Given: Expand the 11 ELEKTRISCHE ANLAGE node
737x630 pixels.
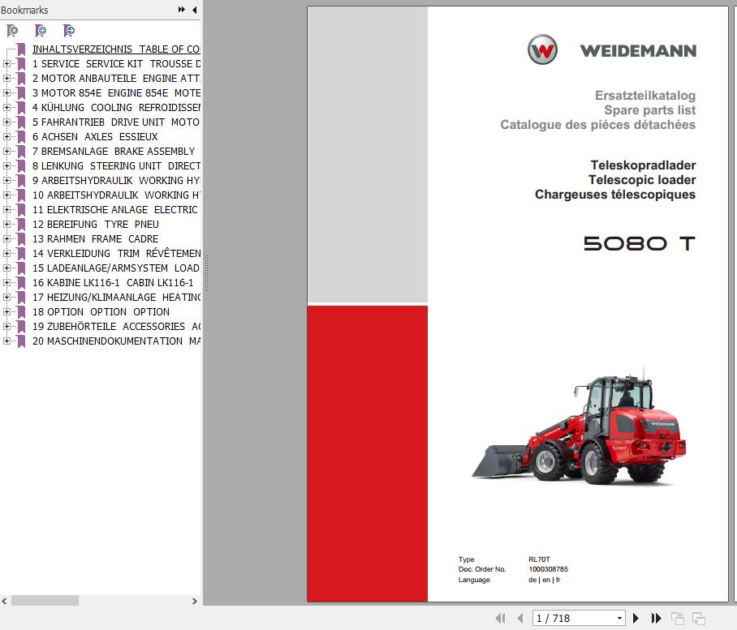Looking at the screenshot, I should [6, 209].
